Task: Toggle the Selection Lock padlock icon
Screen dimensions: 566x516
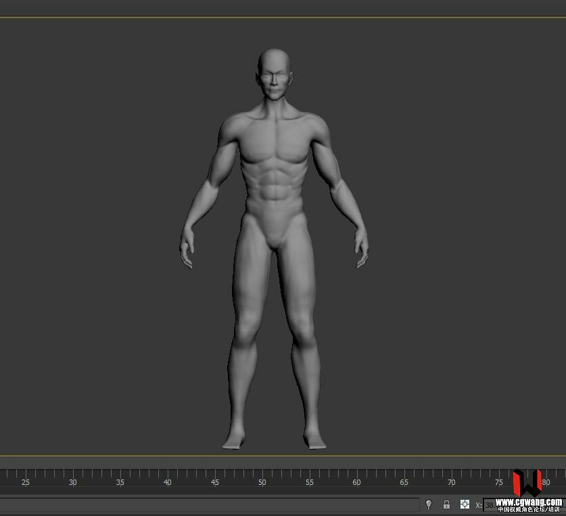Action: [446, 504]
